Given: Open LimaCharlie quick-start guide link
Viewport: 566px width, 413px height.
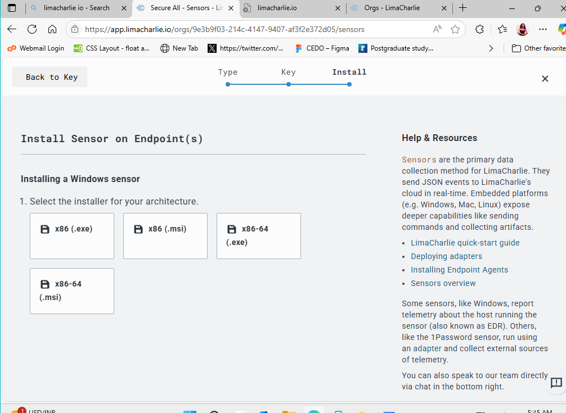Looking at the screenshot, I should [x=465, y=243].
